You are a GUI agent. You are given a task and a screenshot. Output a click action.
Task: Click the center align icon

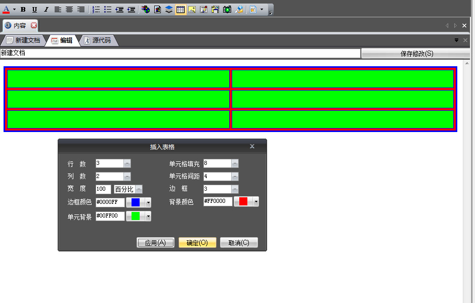click(x=69, y=9)
